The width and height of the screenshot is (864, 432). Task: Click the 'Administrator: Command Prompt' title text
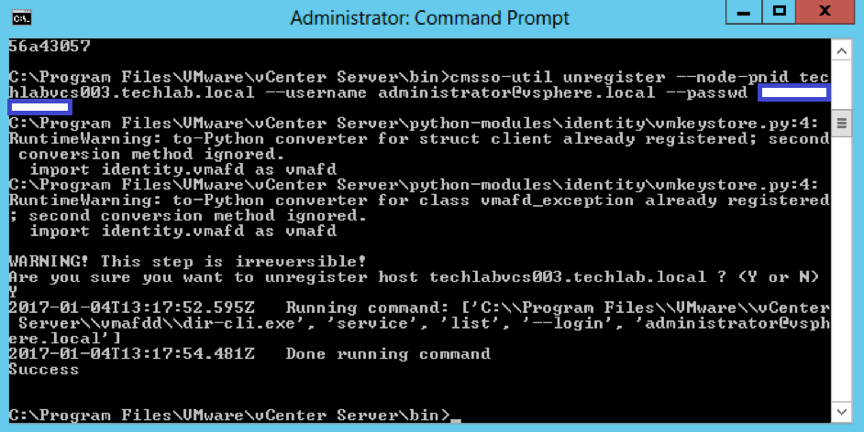(430, 18)
